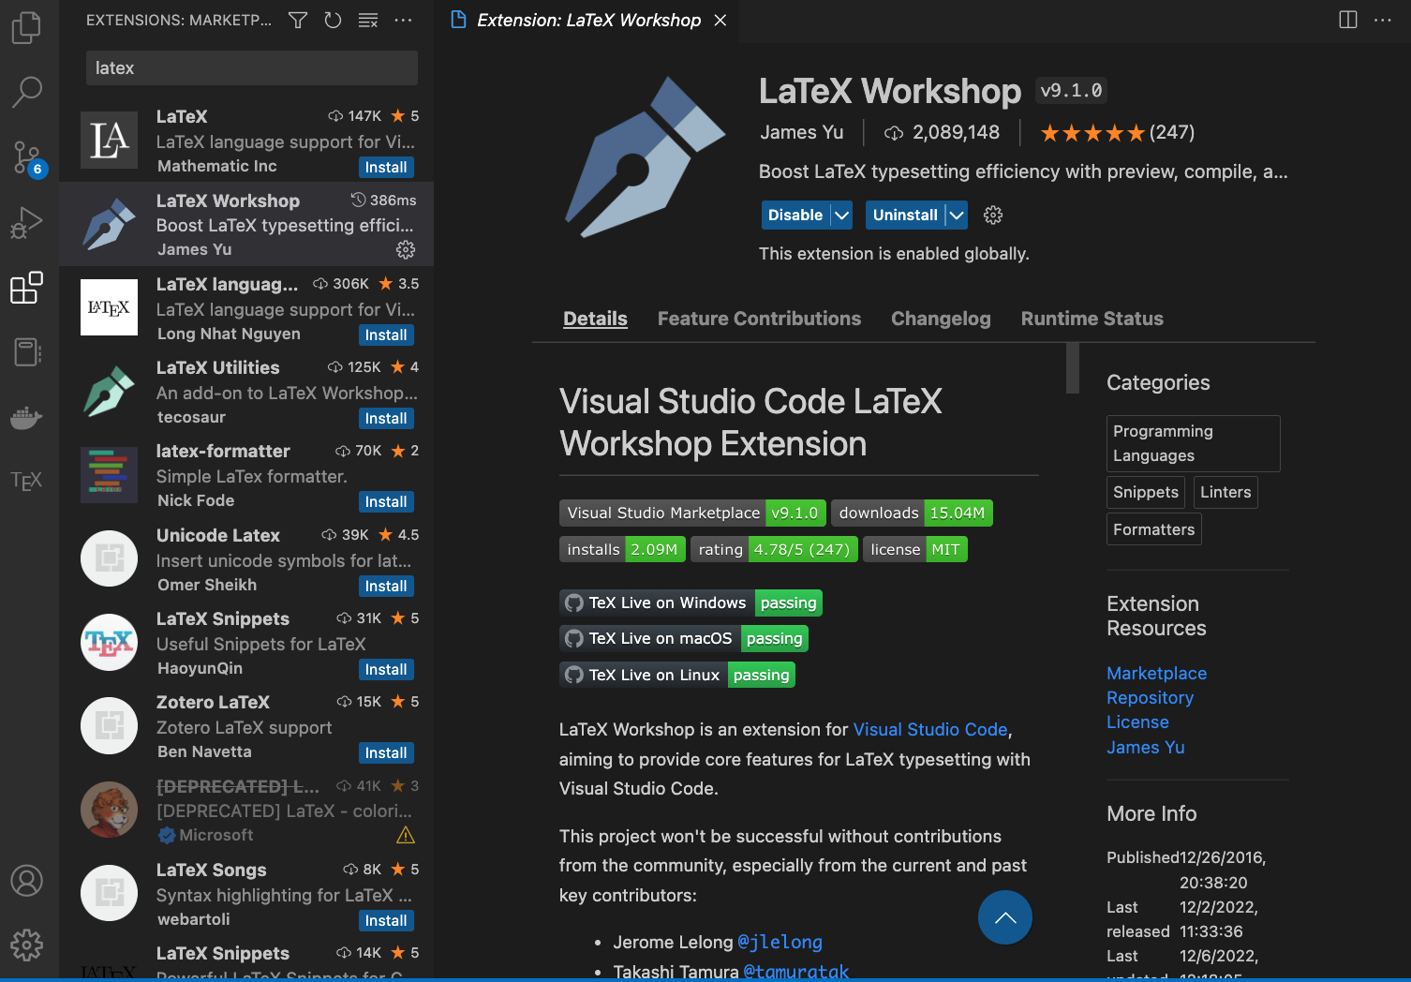Viewport: 1411px width, 982px height.
Task: Refresh the extensions list
Action: click(x=333, y=20)
